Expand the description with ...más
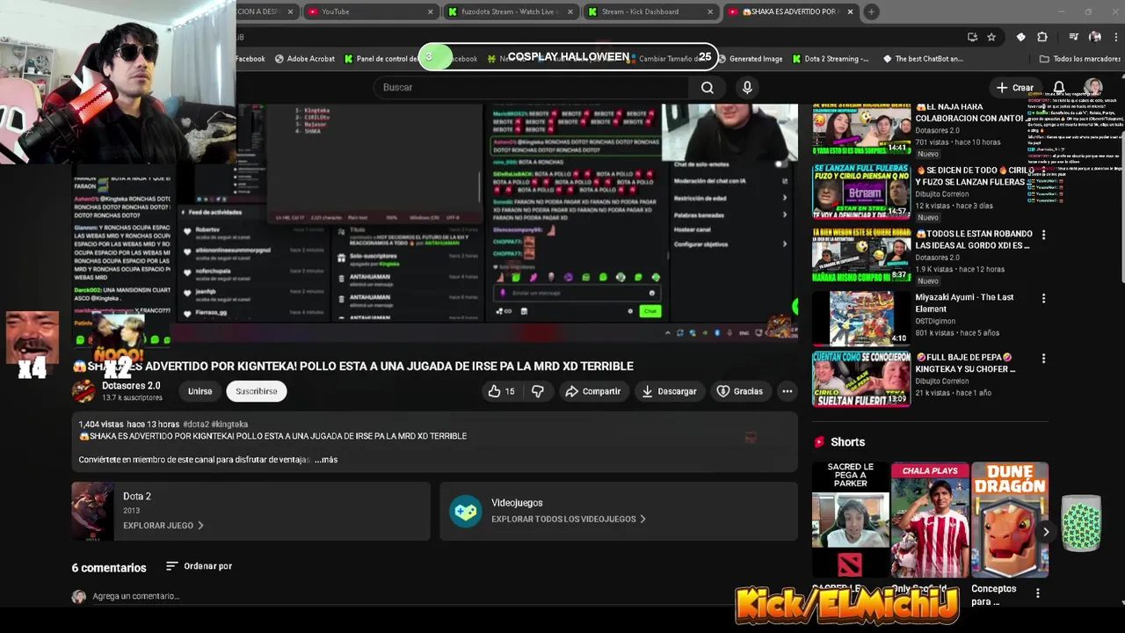This screenshot has height=633, width=1125. tap(326, 459)
